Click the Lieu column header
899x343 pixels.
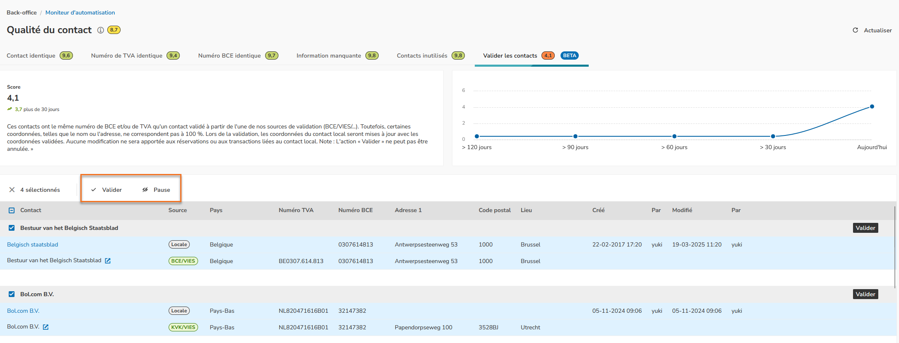pyautogui.click(x=526, y=210)
